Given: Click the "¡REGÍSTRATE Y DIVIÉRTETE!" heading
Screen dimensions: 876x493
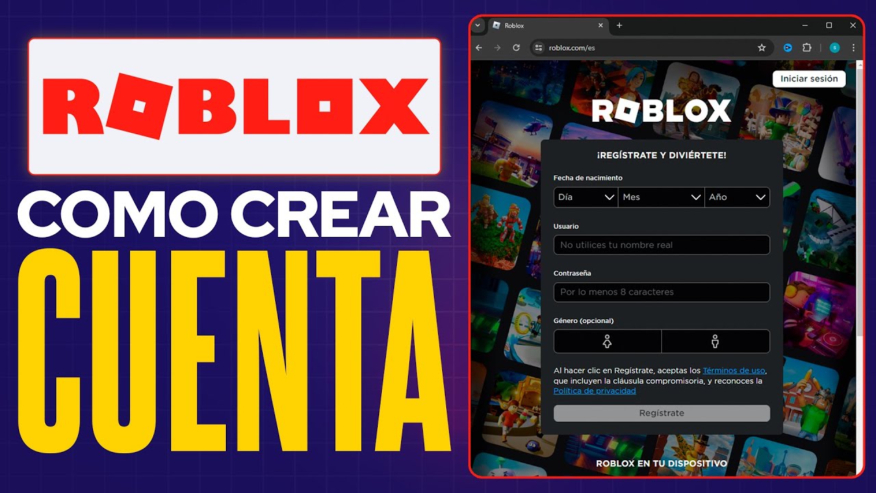Looking at the screenshot, I should (661, 155).
